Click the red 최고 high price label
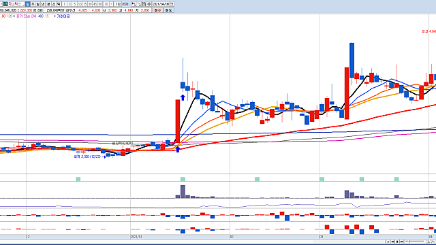Viewport: 436px width, 245px height. [429, 32]
